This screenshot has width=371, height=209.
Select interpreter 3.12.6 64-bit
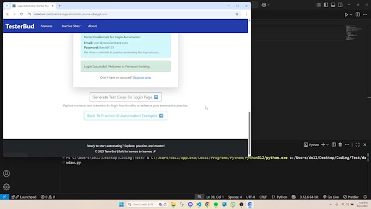(309, 197)
